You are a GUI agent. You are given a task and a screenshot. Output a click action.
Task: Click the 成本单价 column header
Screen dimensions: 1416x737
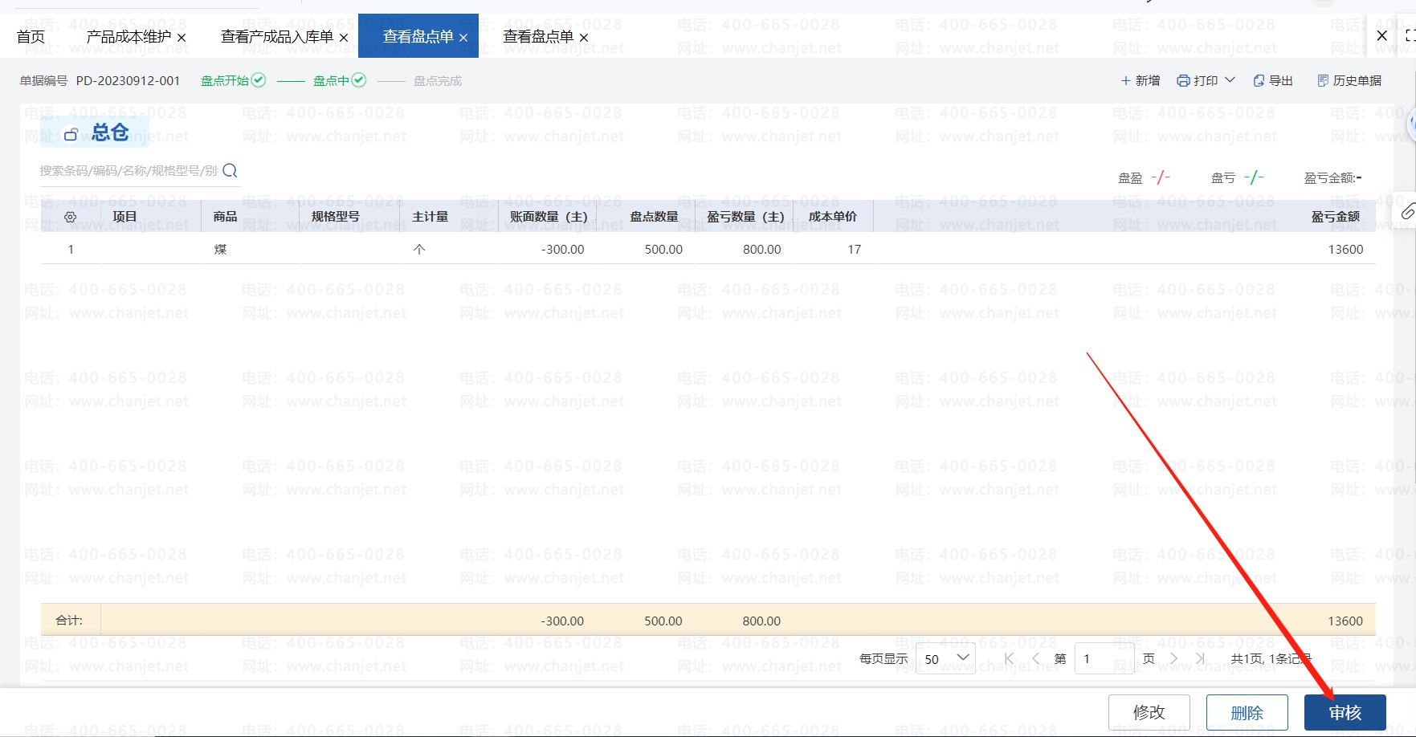click(832, 217)
